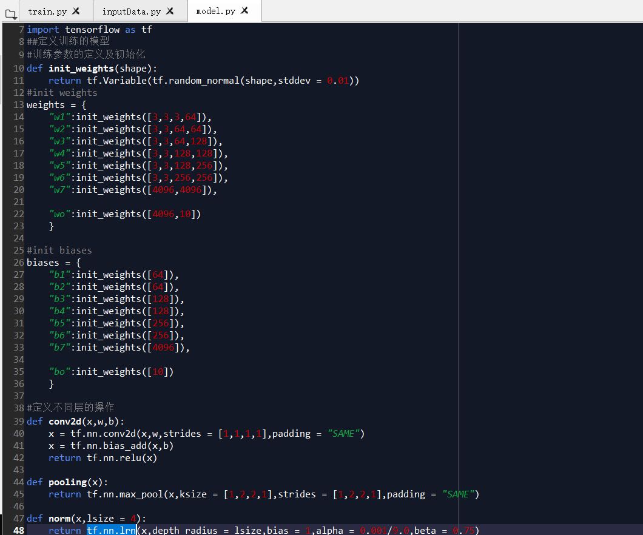Click the 'weights = {' line
643x535 pixels.
(56, 105)
